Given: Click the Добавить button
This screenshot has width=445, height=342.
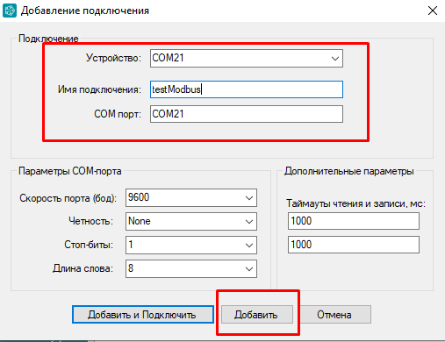Looking at the screenshot, I should click(x=257, y=315).
